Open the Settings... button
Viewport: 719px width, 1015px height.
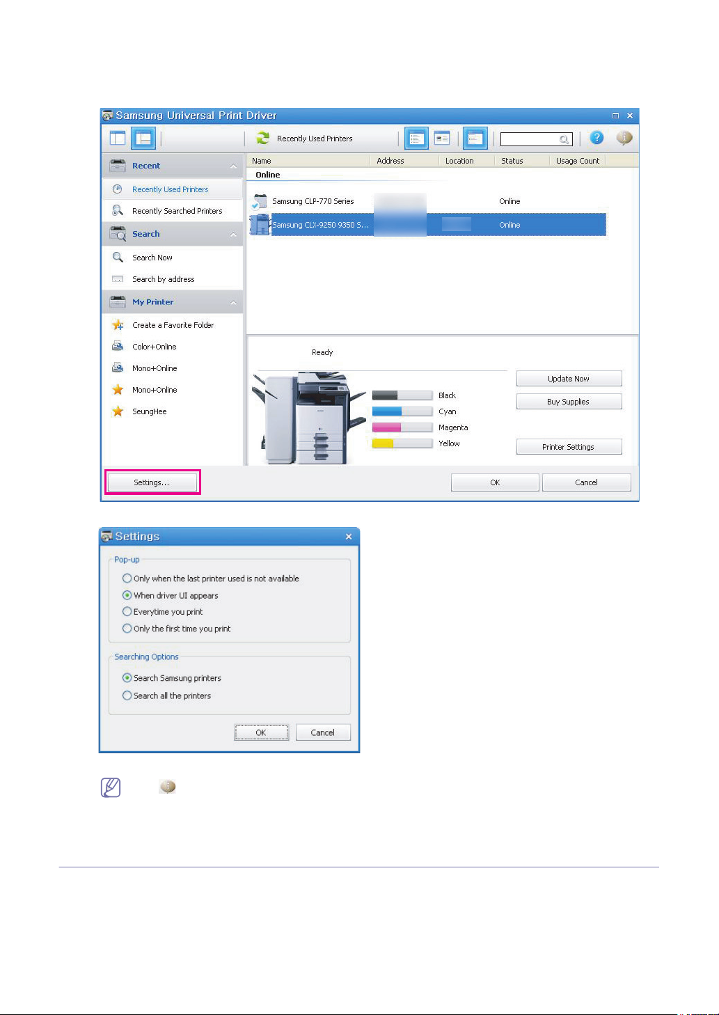click(152, 482)
